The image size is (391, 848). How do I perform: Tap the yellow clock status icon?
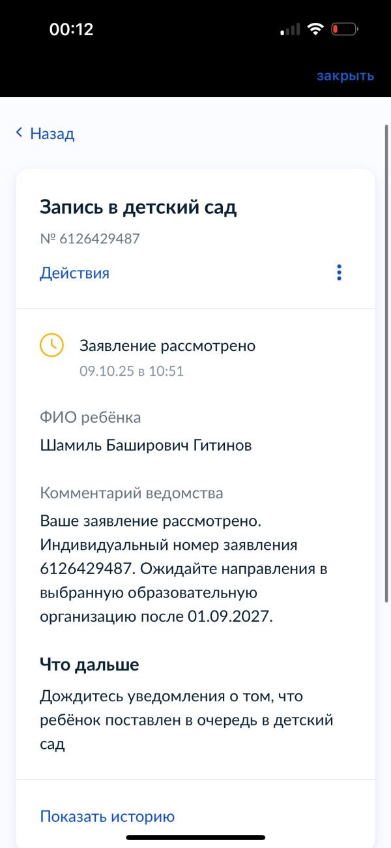[x=52, y=345]
